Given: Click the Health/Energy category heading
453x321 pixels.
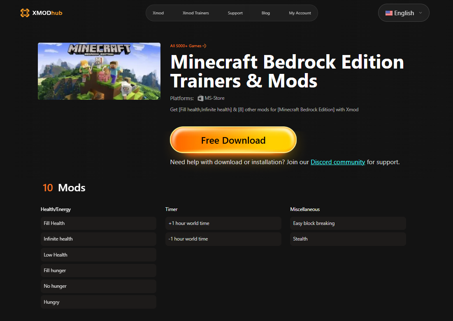Looking at the screenshot, I should 56,209.
